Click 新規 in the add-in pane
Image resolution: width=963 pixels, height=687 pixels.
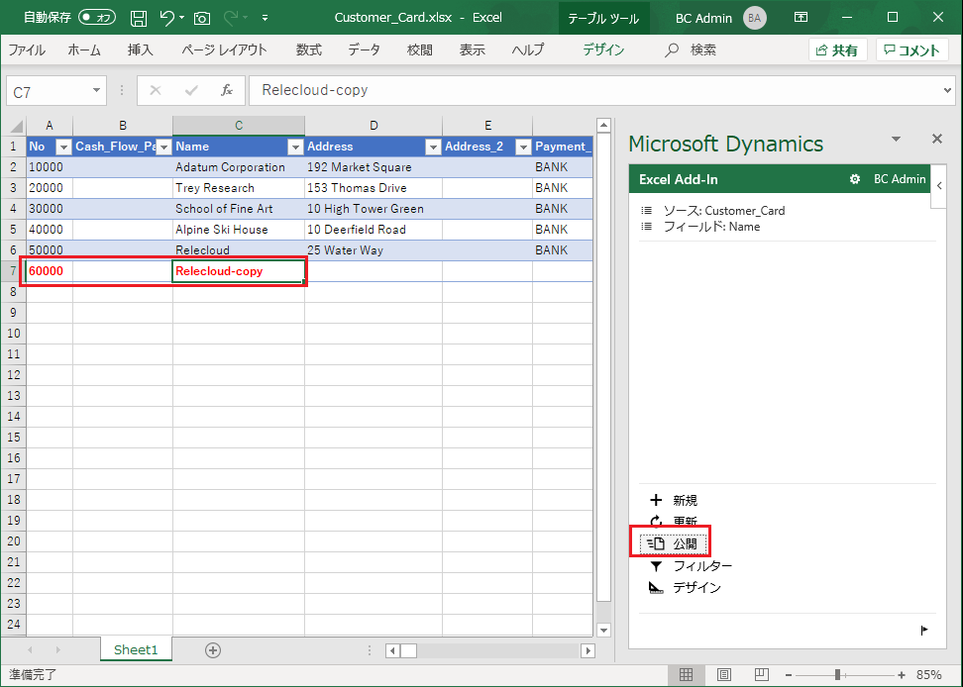coord(673,501)
